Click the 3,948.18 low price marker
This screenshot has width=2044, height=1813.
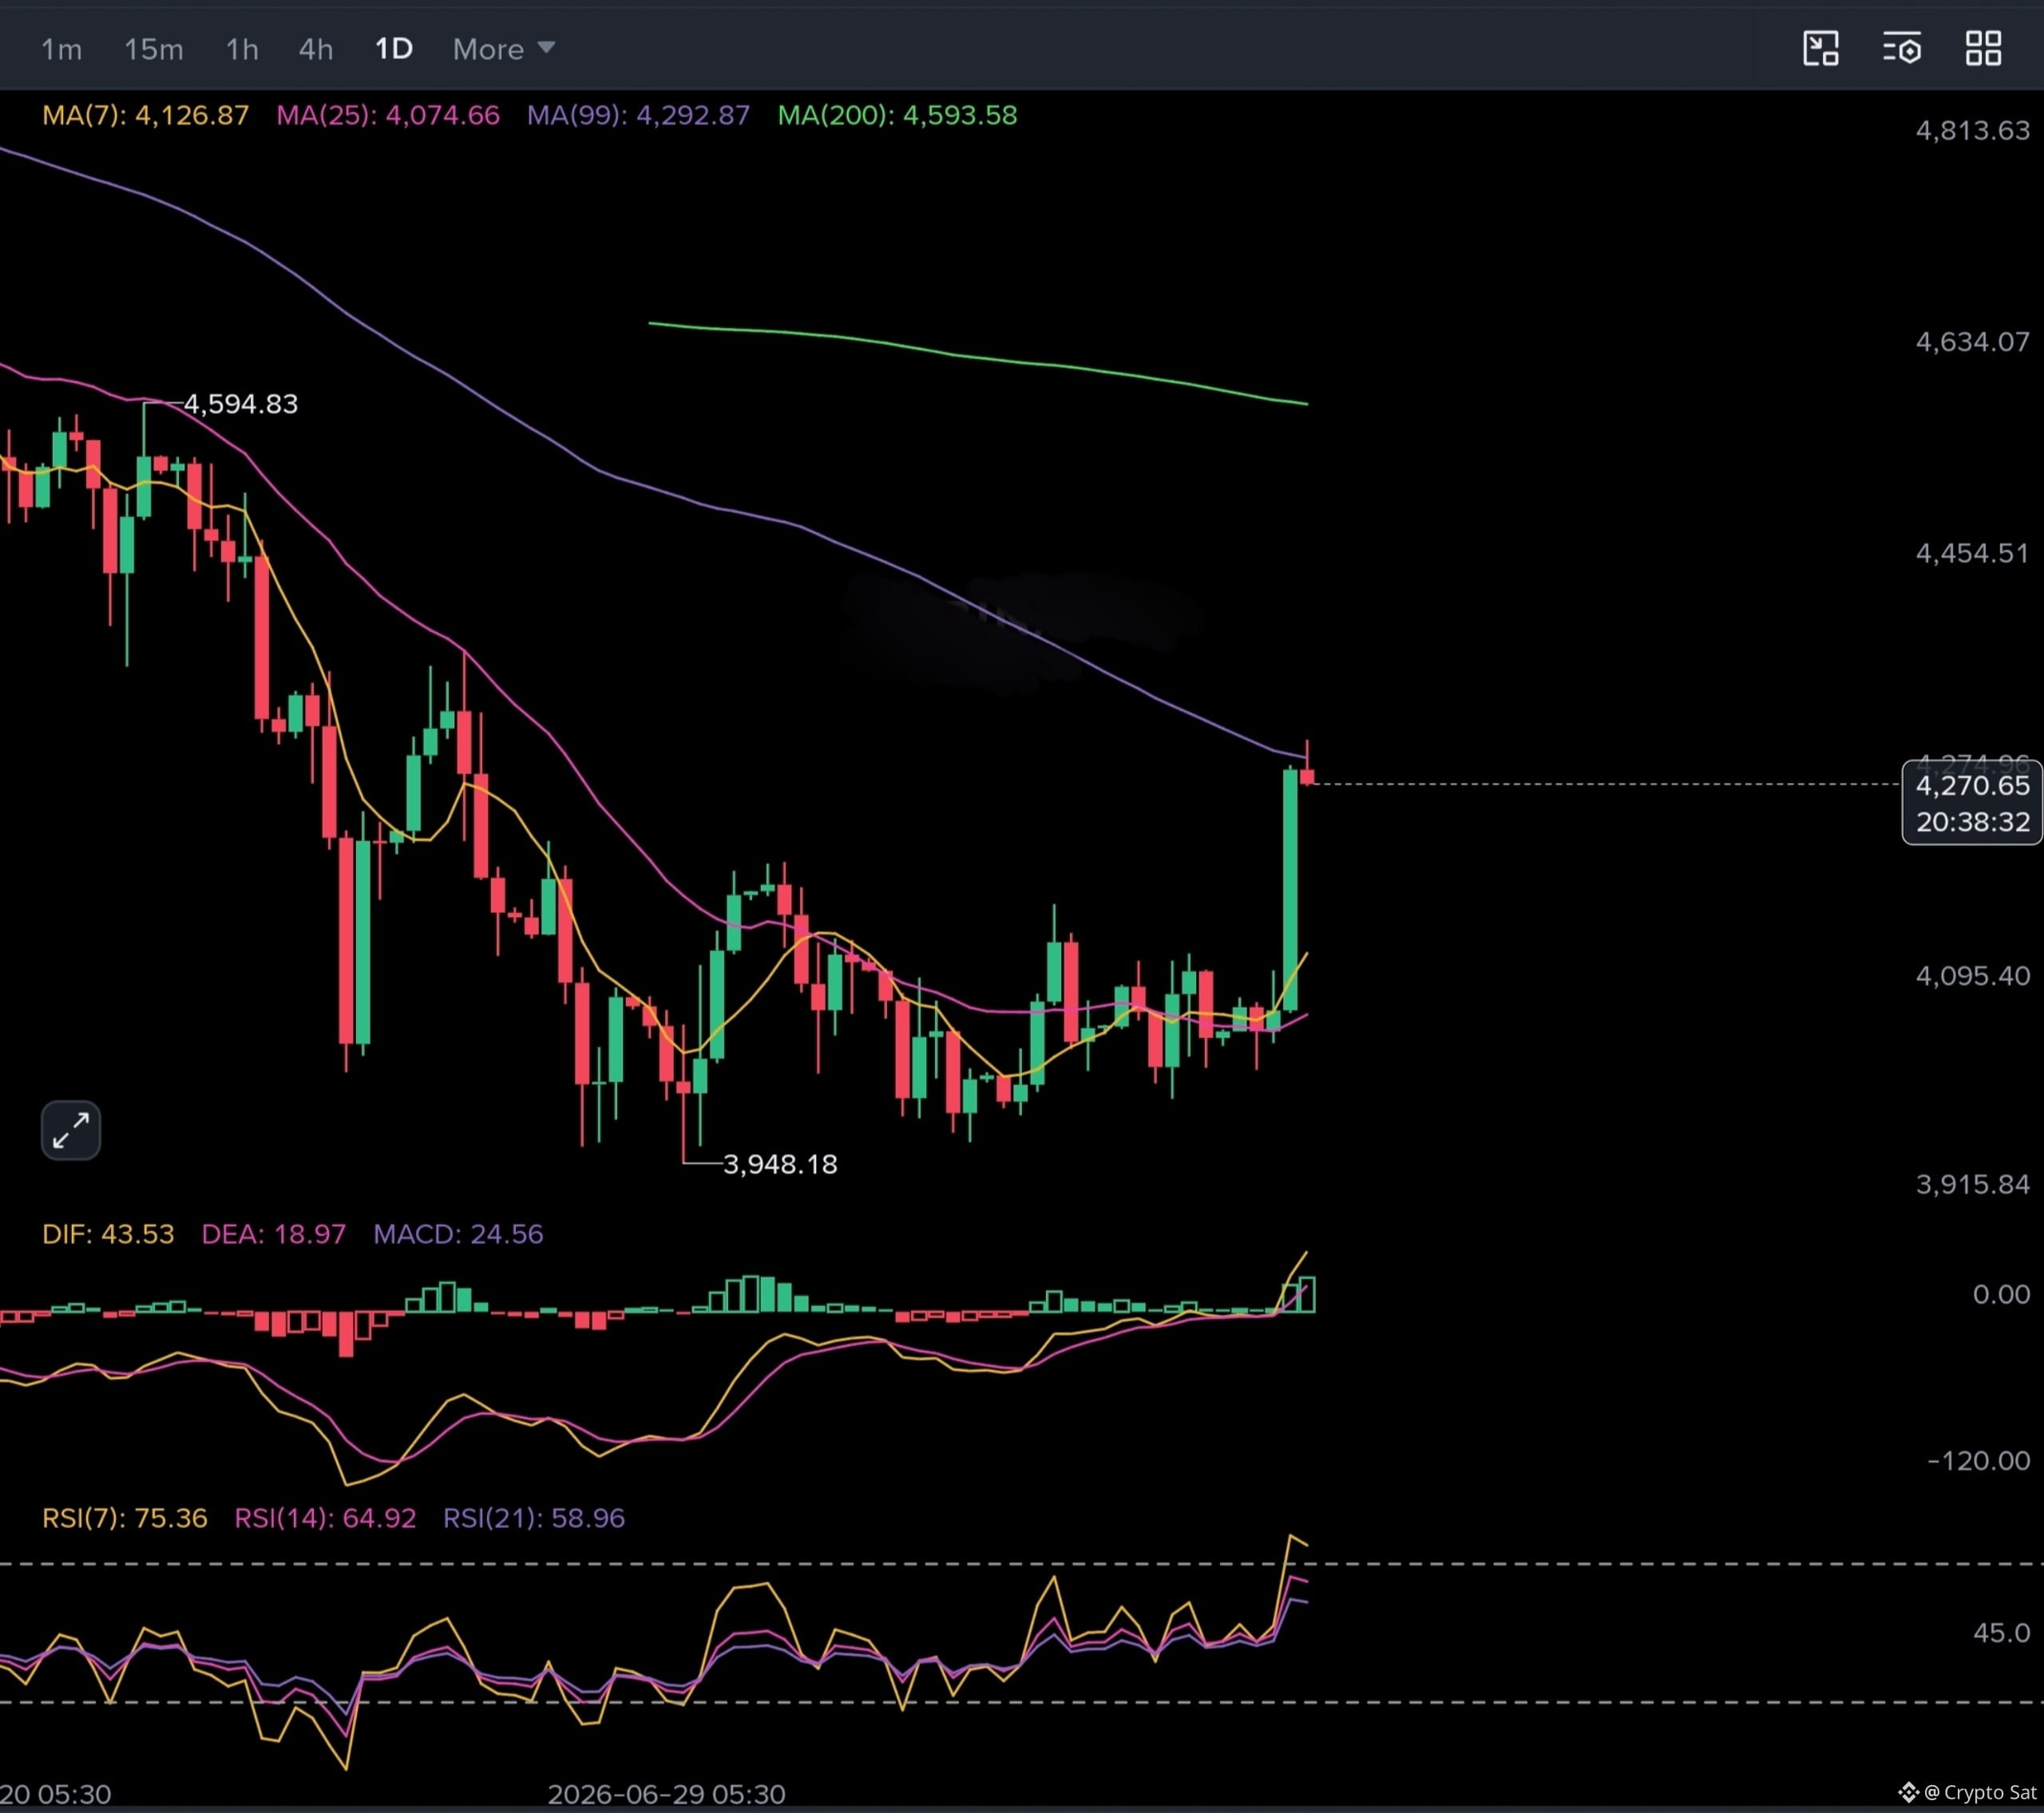pos(780,1164)
